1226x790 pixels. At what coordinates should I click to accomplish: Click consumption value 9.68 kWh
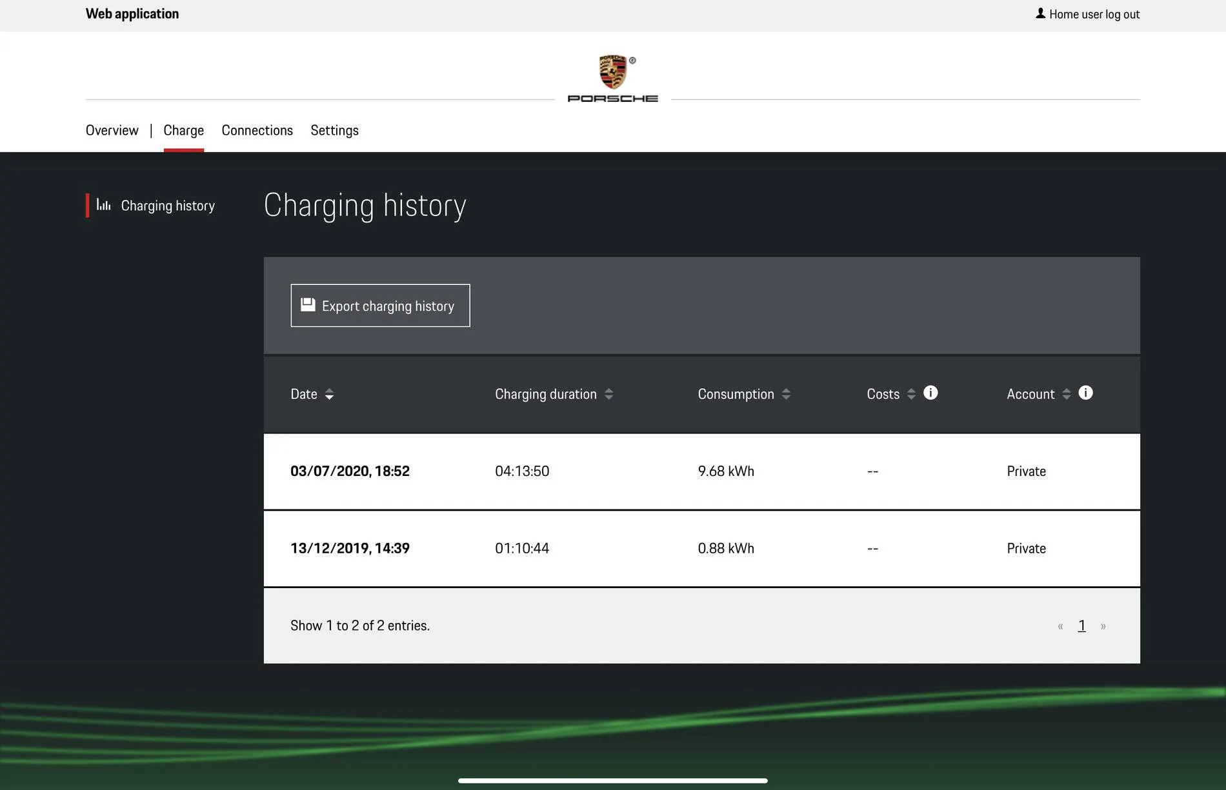click(726, 471)
